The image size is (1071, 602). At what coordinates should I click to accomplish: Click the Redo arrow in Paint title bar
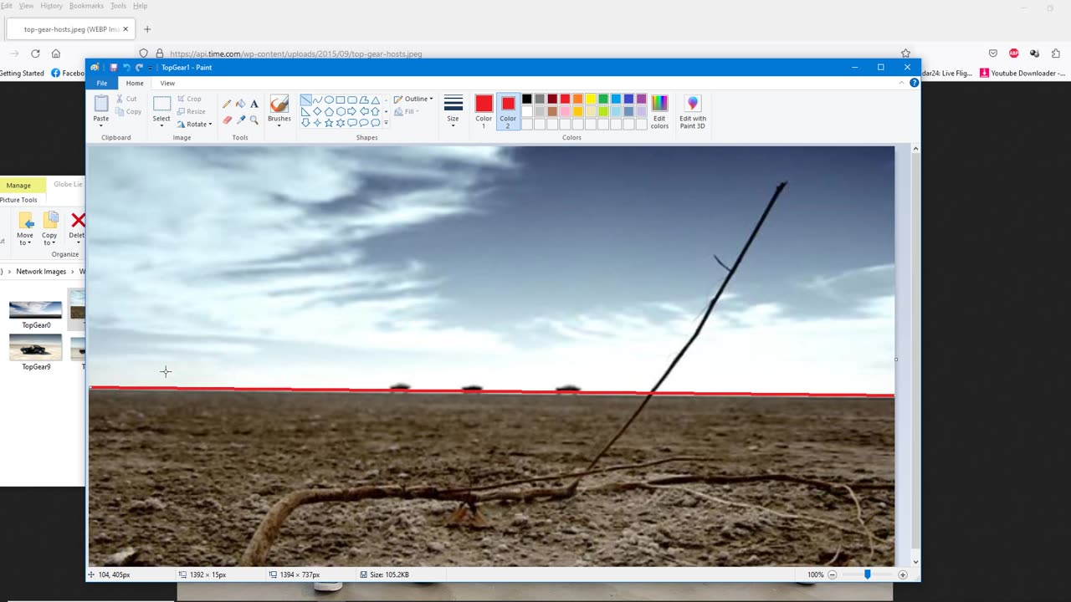[x=139, y=67]
